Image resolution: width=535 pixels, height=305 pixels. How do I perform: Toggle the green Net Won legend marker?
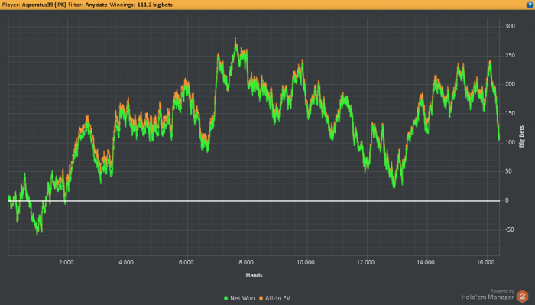point(226,298)
